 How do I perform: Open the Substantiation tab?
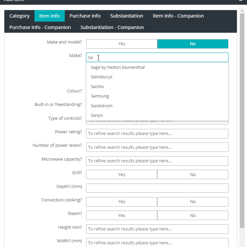127,16
